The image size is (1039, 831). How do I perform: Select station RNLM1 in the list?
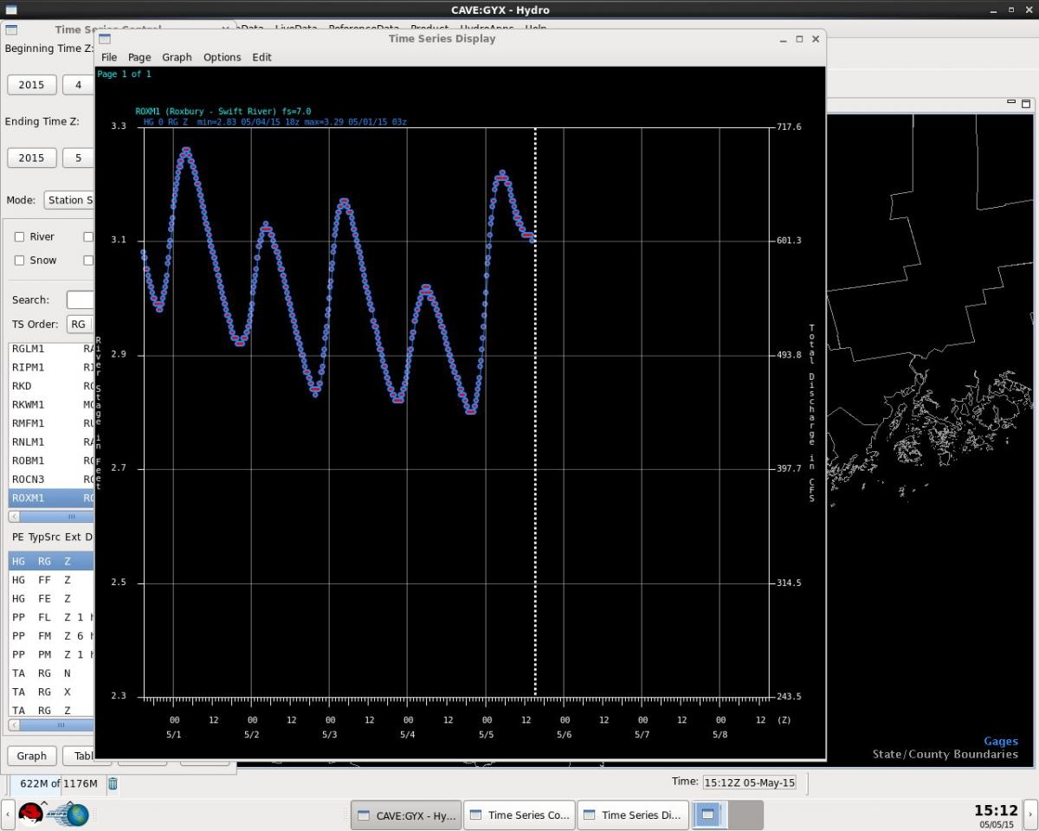[x=51, y=441]
